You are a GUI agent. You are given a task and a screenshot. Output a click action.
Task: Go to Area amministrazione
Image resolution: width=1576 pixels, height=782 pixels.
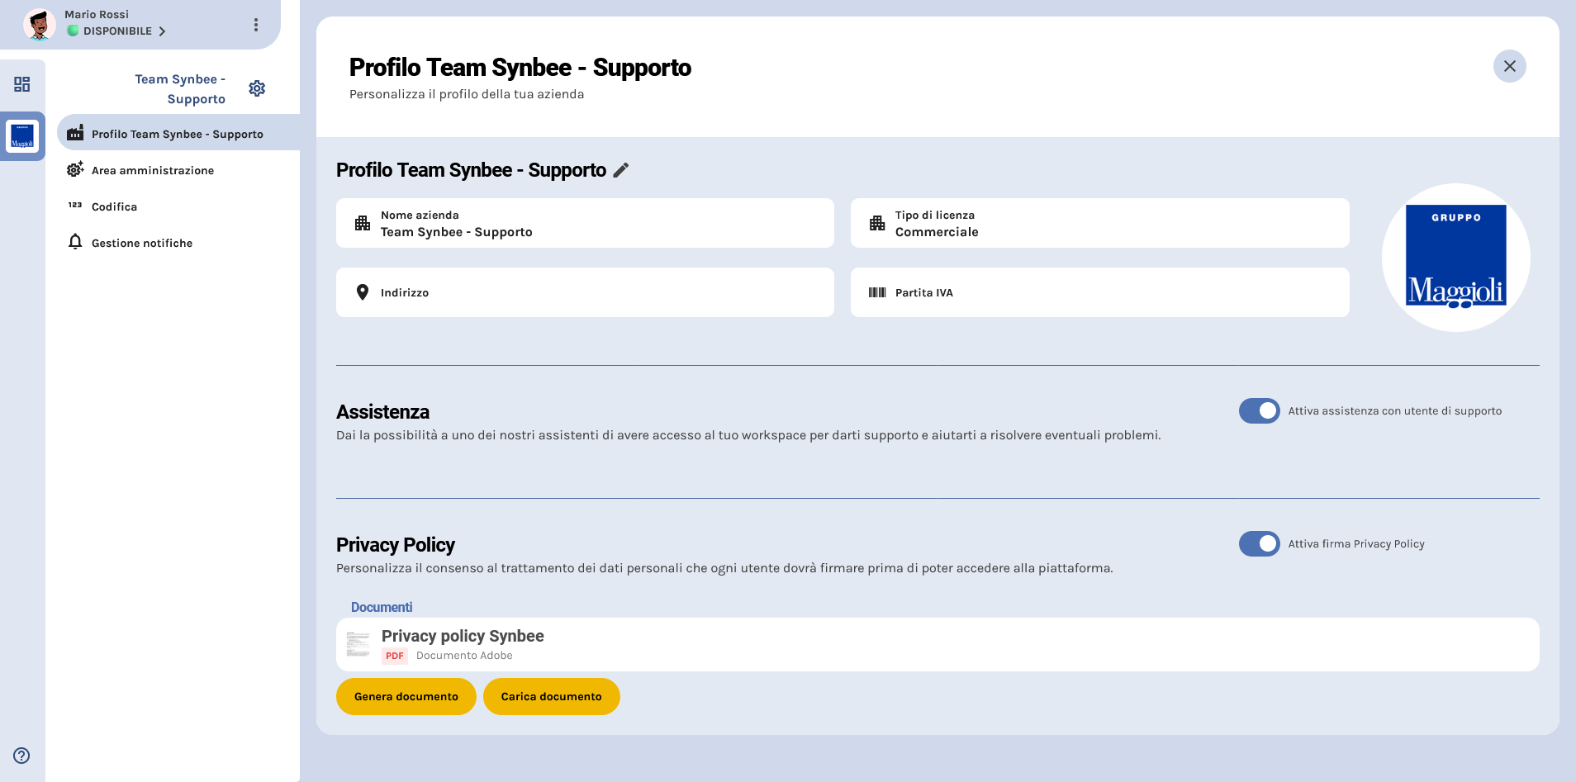pyautogui.click(x=153, y=170)
